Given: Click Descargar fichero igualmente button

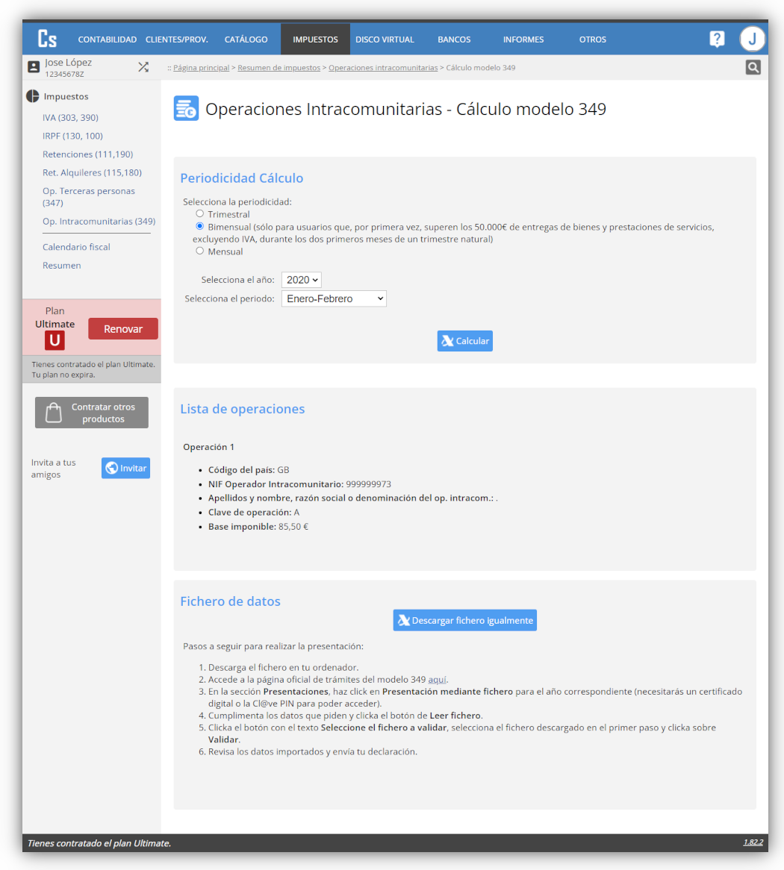Looking at the screenshot, I should pyautogui.click(x=464, y=620).
